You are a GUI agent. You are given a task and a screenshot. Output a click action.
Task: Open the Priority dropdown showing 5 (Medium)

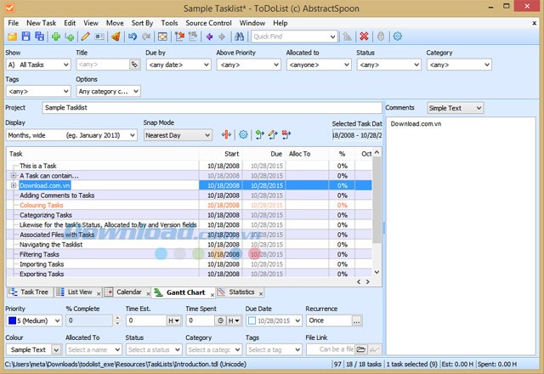33,321
